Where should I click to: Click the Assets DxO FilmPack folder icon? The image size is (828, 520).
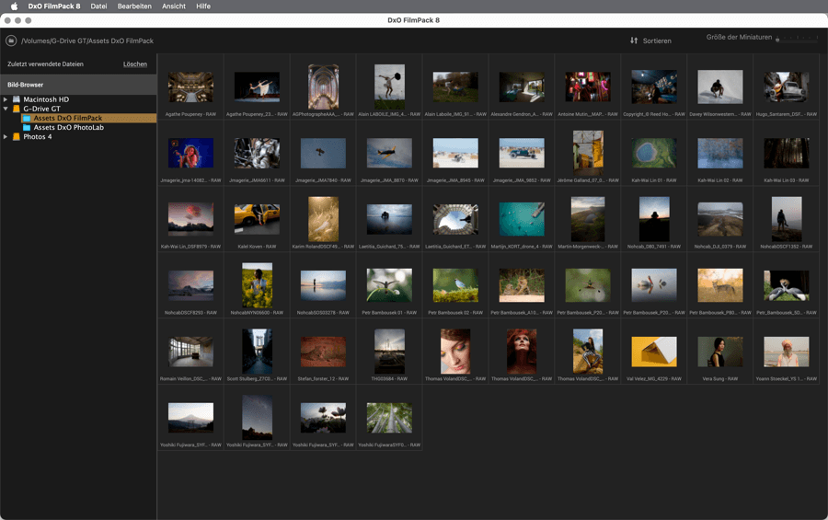point(27,119)
